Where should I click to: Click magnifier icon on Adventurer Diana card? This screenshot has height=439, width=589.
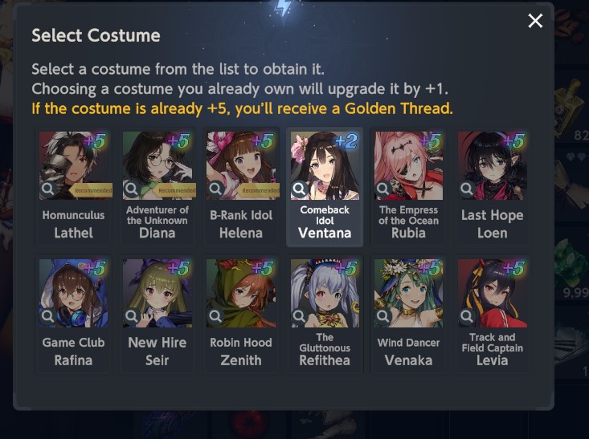tap(132, 189)
